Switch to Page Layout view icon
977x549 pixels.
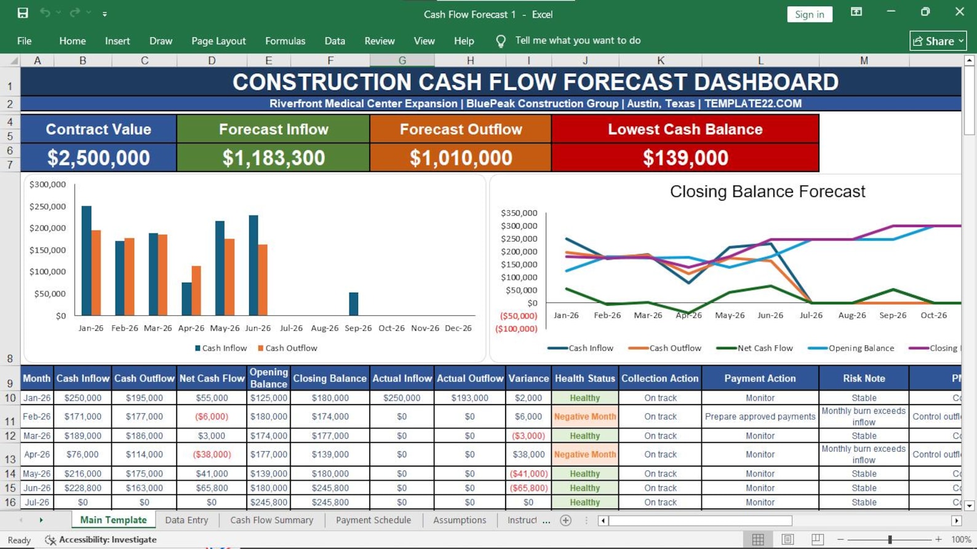(x=788, y=539)
